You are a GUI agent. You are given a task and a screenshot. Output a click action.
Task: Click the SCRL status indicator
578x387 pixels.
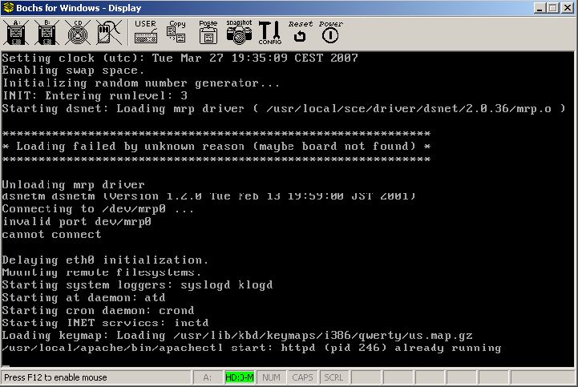tap(333, 377)
